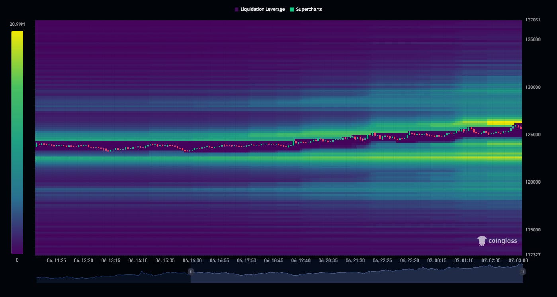Click the 06, 14:10 time label
This screenshot has width=557, height=297.
[138, 260]
